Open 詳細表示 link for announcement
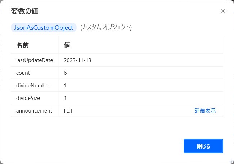 coord(205,111)
